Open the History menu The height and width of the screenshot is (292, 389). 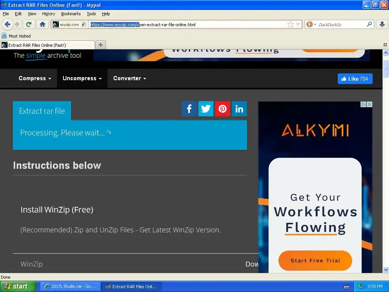coord(49,14)
